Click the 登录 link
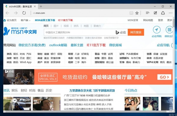Viewport: 177px width, 116px height. 160,20
